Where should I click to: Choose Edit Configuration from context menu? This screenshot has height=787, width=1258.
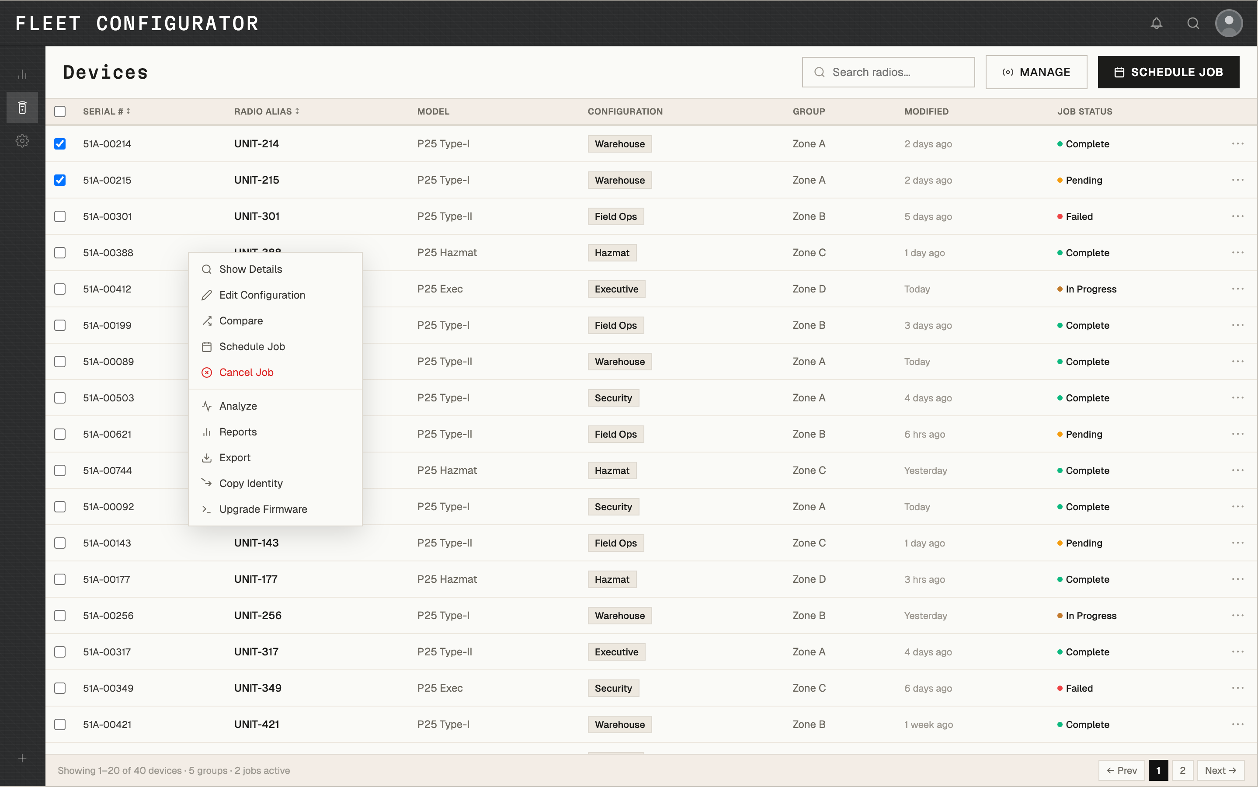coord(262,295)
